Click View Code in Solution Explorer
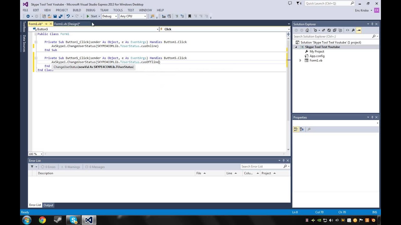 pos(347,30)
